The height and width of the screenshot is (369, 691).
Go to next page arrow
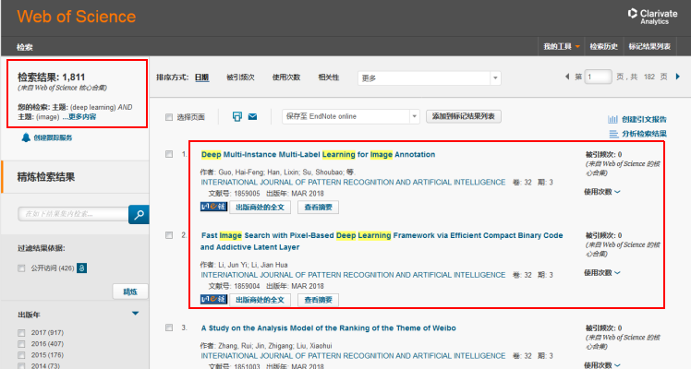tap(678, 77)
